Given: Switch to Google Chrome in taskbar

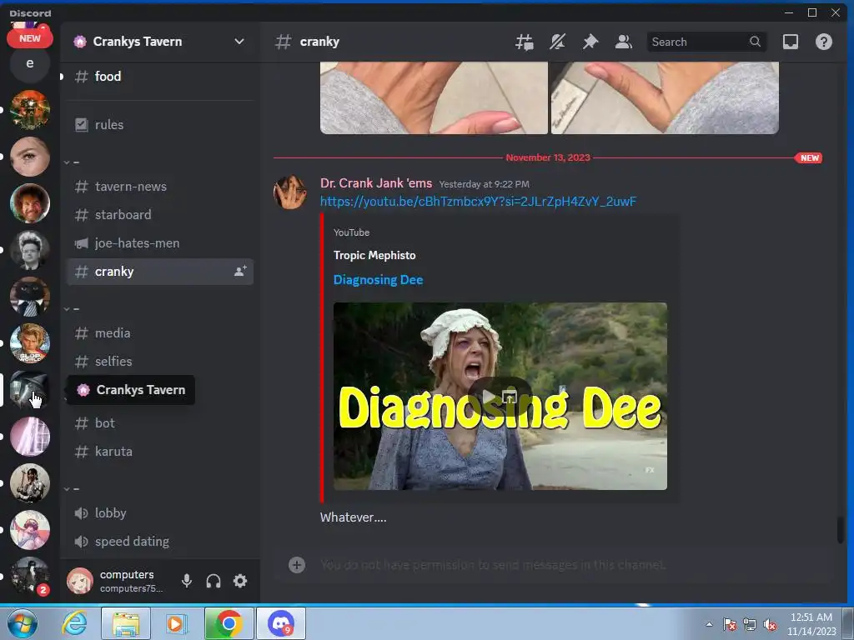Looking at the screenshot, I should pos(229,623).
